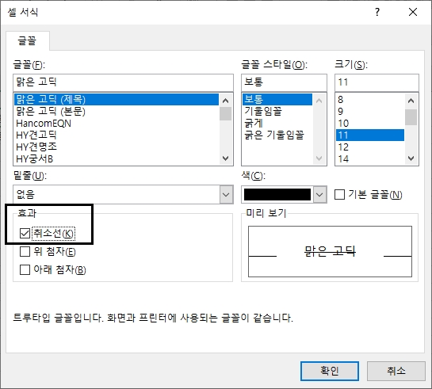This screenshot has width=432, height=389.
Task: Click font list scroll down arrow
Action: tap(225, 158)
